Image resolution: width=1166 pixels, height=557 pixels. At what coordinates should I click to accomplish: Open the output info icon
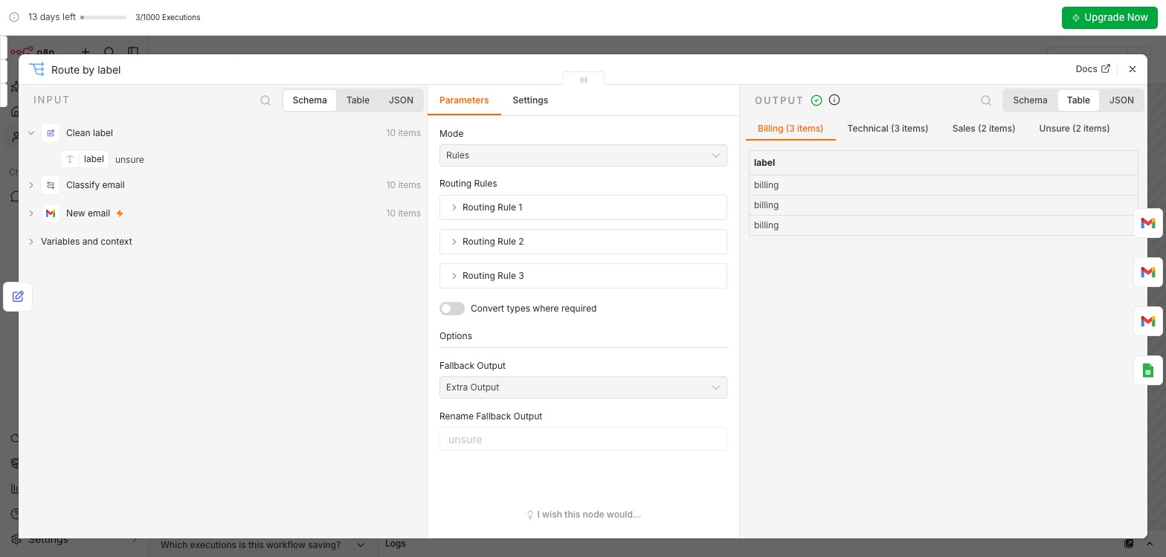pos(834,100)
